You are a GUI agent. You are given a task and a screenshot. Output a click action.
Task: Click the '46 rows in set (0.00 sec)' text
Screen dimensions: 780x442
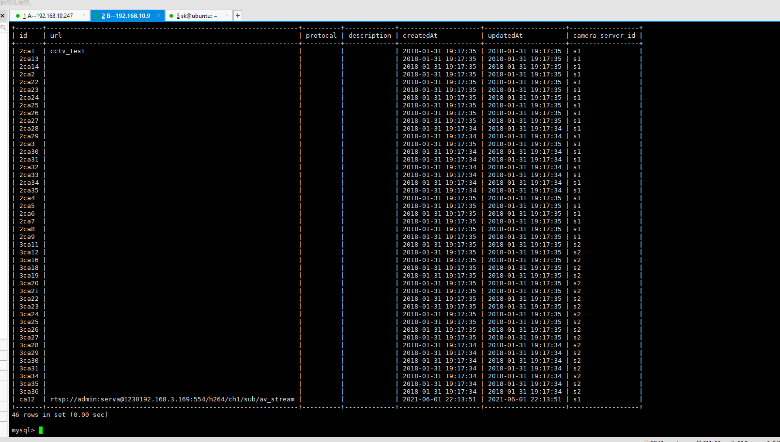pyautogui.click(x=60, y=414)
